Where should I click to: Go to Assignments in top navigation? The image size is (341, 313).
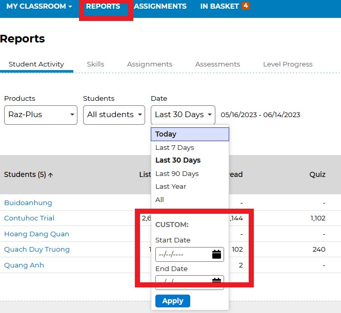(160, 7)
